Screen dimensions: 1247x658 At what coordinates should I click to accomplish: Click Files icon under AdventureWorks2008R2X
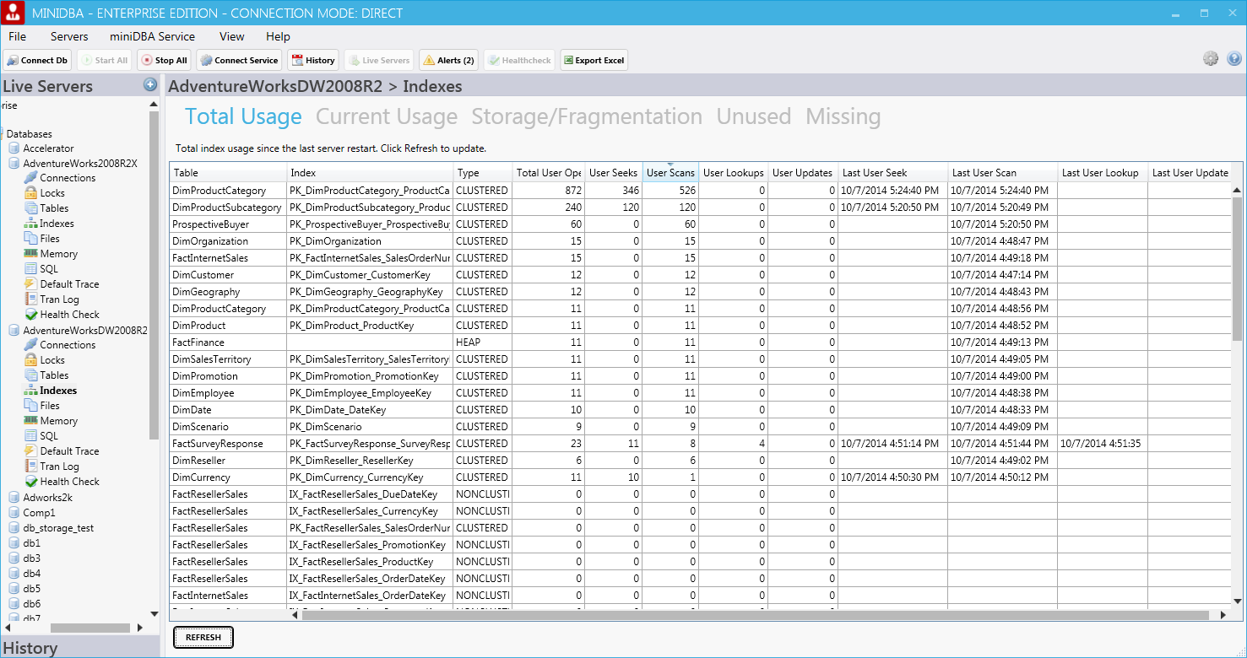coord(30,239)
